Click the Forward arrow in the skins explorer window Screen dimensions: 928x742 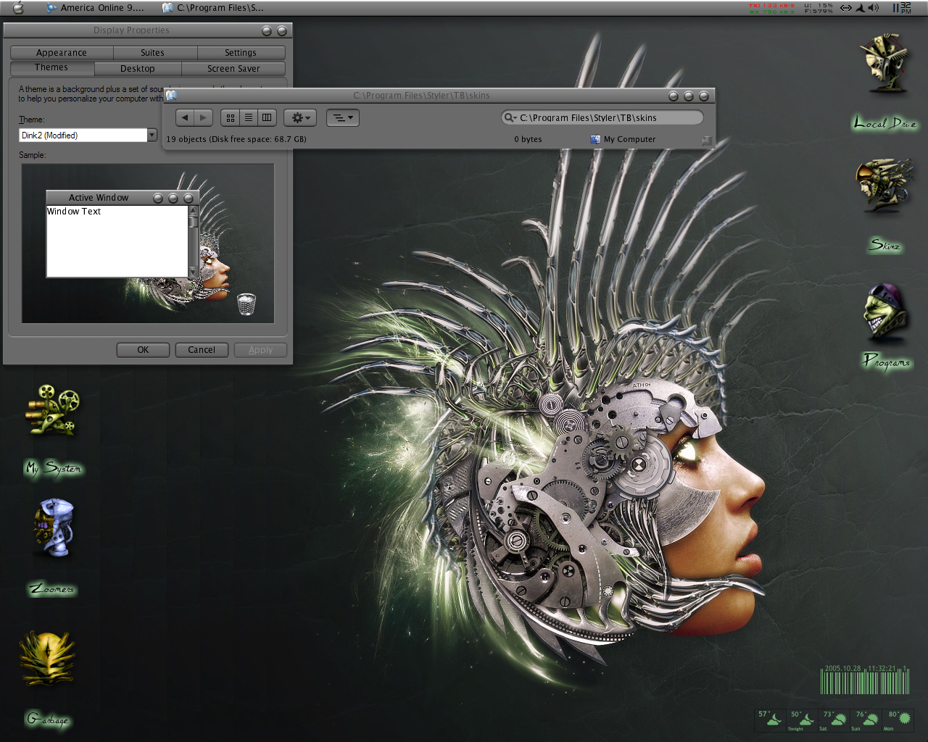pyautogui.click(x=203, y=117)
